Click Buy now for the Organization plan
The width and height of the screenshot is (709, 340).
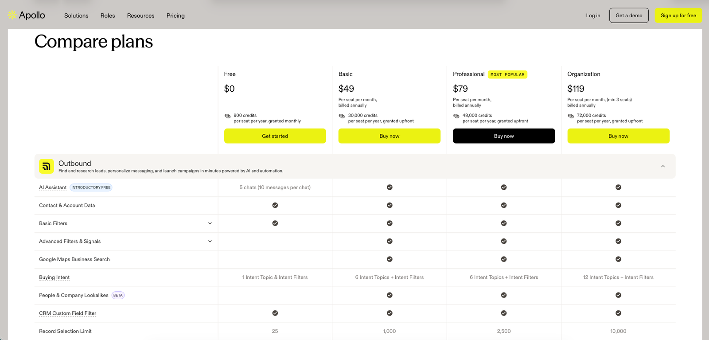[619, 136]
